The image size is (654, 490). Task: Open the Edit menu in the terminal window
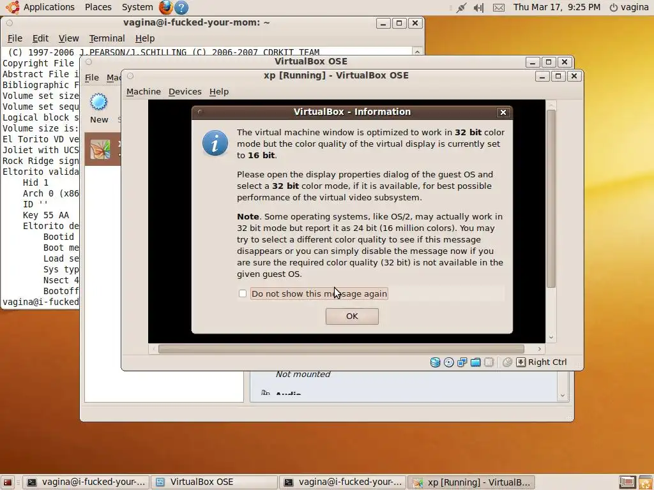pos(40,38)
